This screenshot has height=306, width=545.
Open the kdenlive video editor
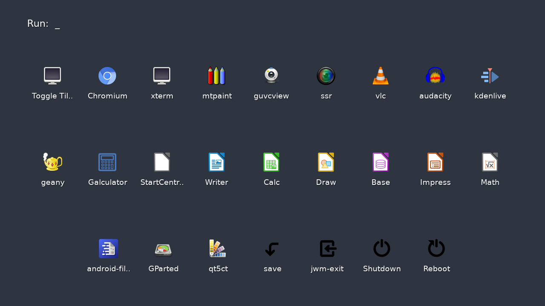tap(490, 76)
